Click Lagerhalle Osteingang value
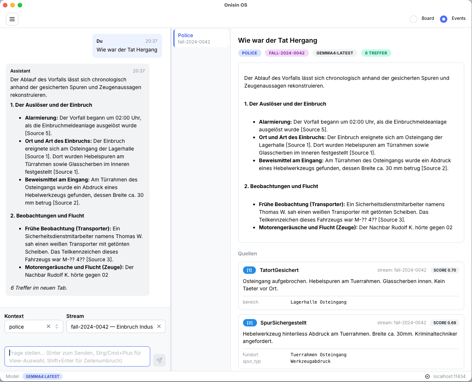Image resolution: width=472 pixels, height=382 pixels. [318, 302]
